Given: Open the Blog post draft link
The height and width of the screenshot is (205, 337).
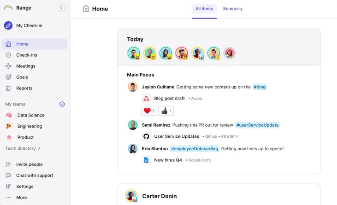Looking at the screenshot, I should pyautogui.click(x=169, y=98).
